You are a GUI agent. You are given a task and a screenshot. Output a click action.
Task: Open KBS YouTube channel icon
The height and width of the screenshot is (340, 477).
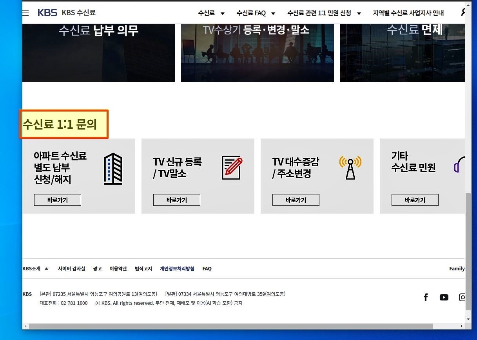[x=444, y=297]
